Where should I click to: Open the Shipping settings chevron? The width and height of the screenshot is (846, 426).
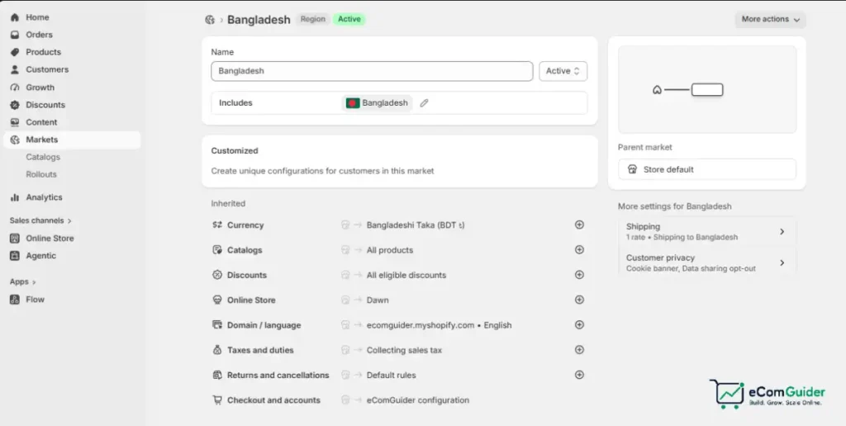pos(782,232)
